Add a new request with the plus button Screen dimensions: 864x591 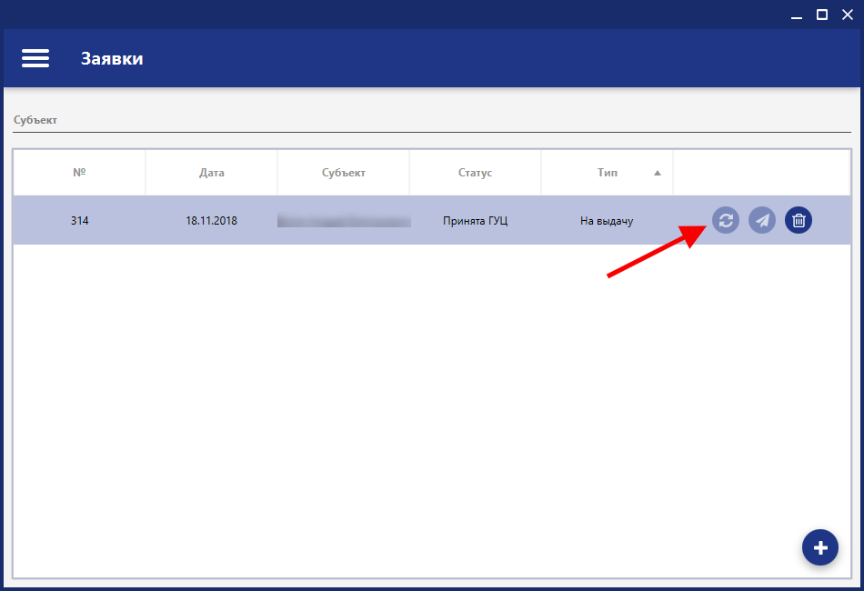pyautogui.click(x=820, y=547)
